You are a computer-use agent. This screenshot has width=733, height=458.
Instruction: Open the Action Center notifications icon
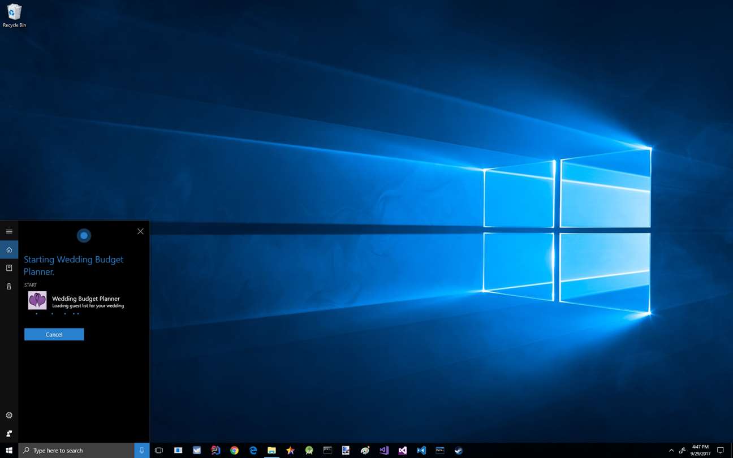720,451
